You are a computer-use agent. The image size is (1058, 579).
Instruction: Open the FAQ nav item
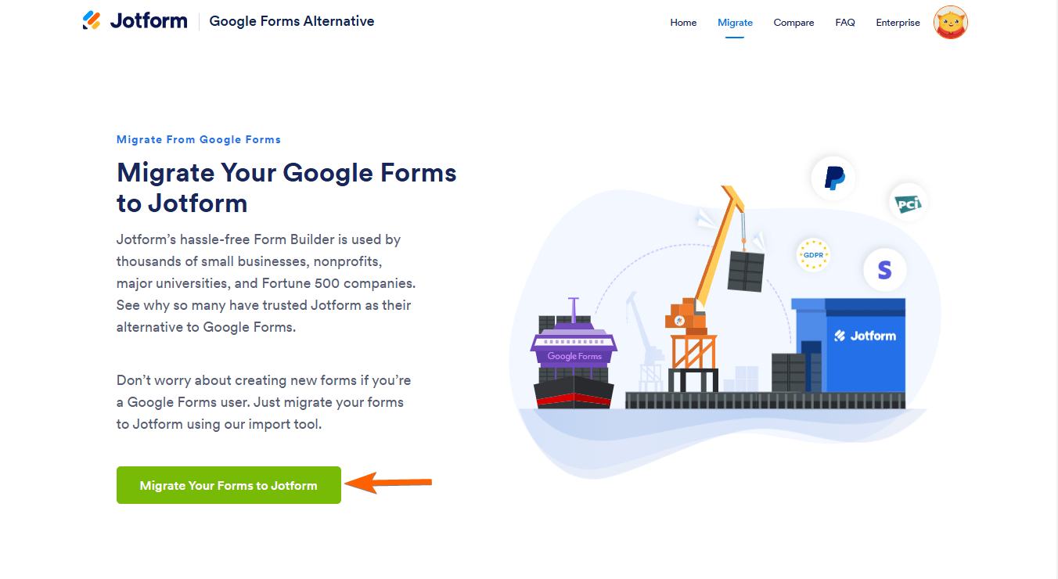(x=845, y=23)
